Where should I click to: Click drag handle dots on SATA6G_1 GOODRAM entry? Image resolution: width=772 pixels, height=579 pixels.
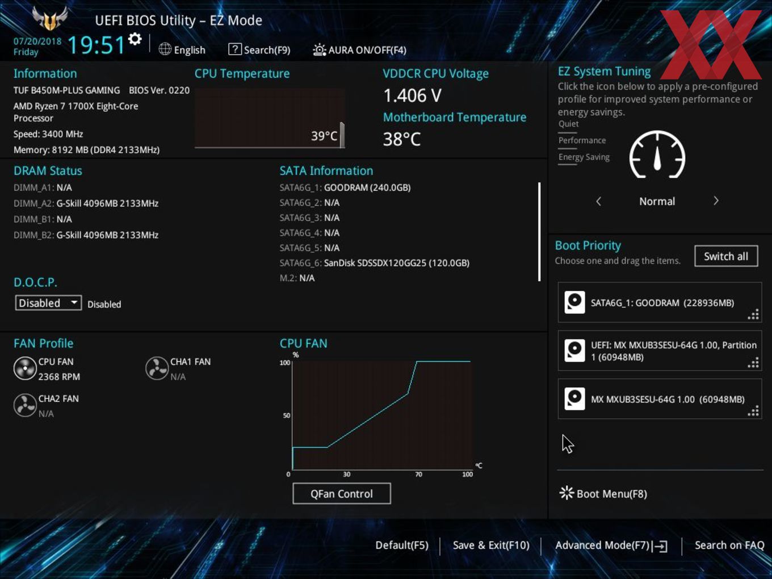click(x=753, y=314)
